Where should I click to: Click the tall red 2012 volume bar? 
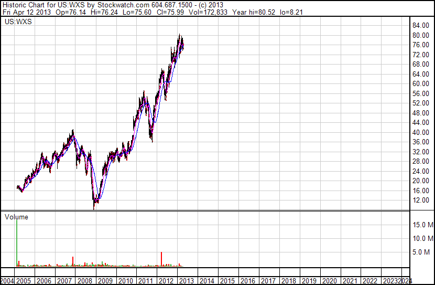coord(161,259)
